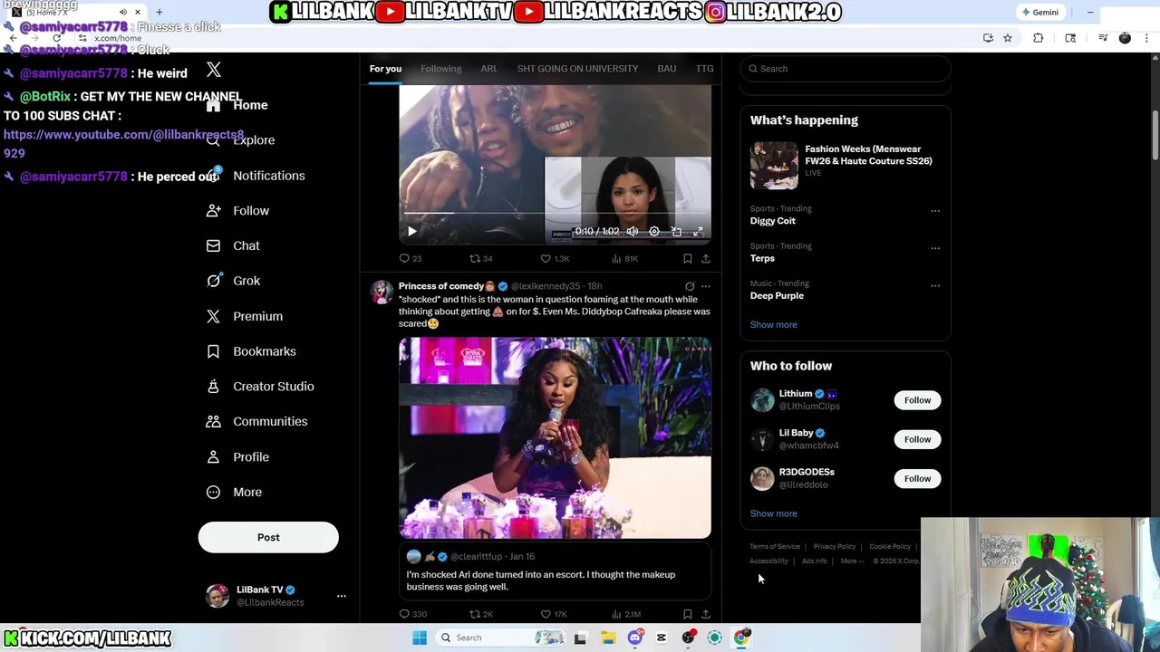Screen dimensions: 1160x652
Task: Open SHT GOING ON UNIVERSITY tab
Action: click(x=577, y=69)
